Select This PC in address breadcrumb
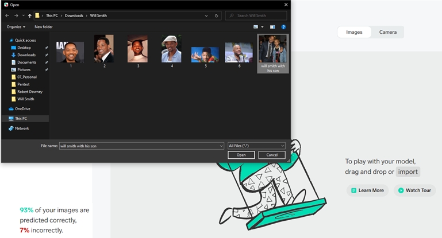The image size is (442, 238). (52, 15)
